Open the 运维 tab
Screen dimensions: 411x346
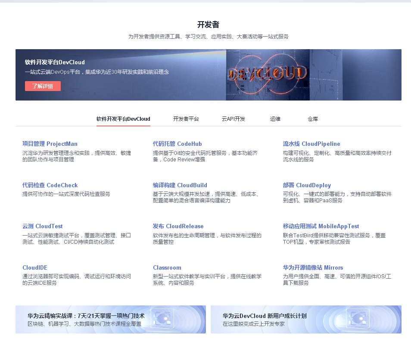click(x=275, y=119)
